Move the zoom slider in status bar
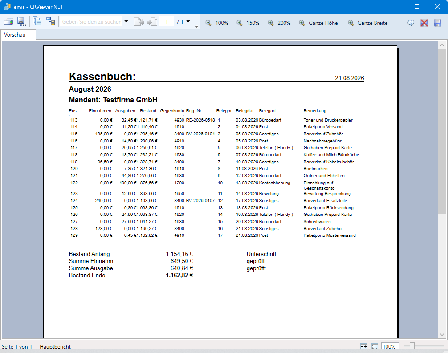 point(412,346)
